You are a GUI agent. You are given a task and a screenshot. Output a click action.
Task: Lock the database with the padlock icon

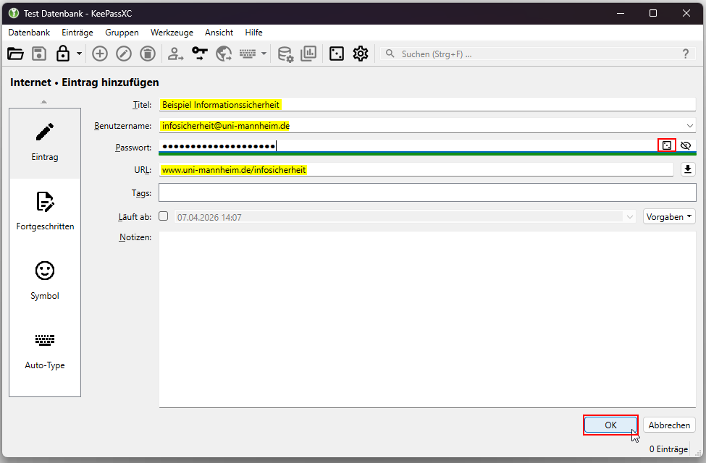tap(63, 54)
